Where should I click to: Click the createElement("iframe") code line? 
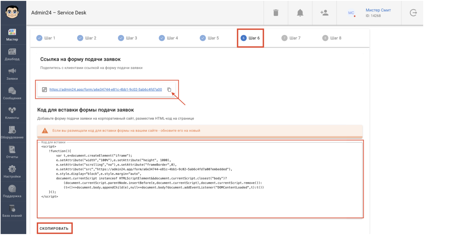click(x=94, y=156)
